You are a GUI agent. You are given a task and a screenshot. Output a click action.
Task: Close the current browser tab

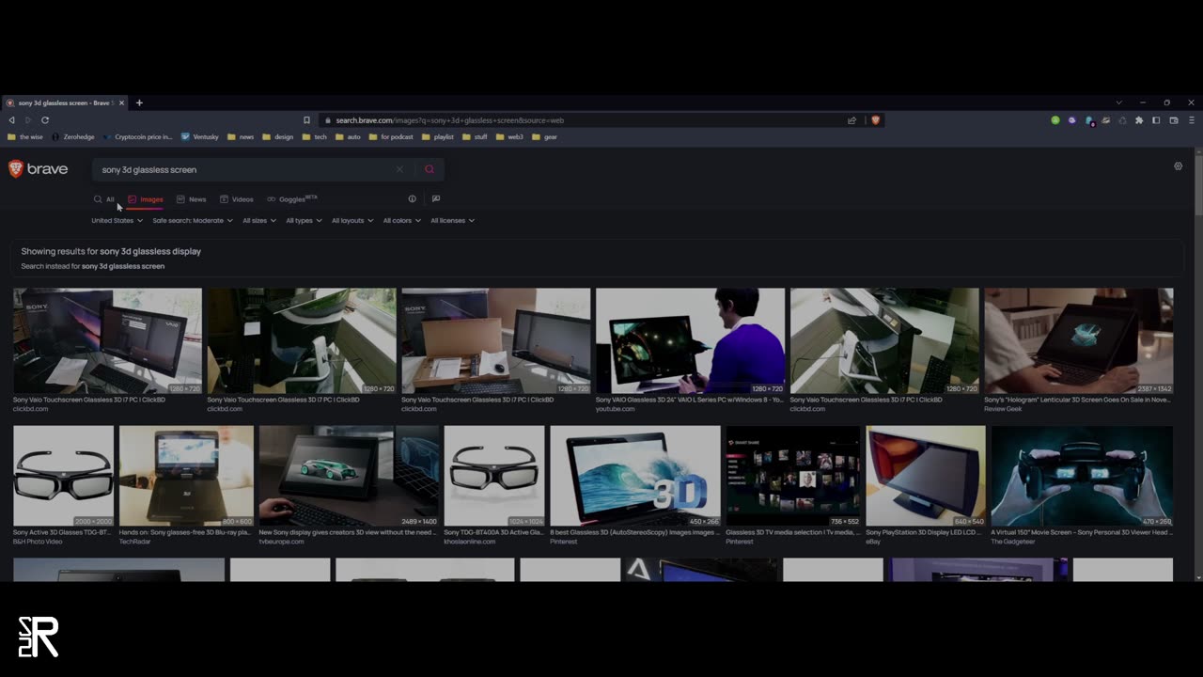[x=121, y=102]
